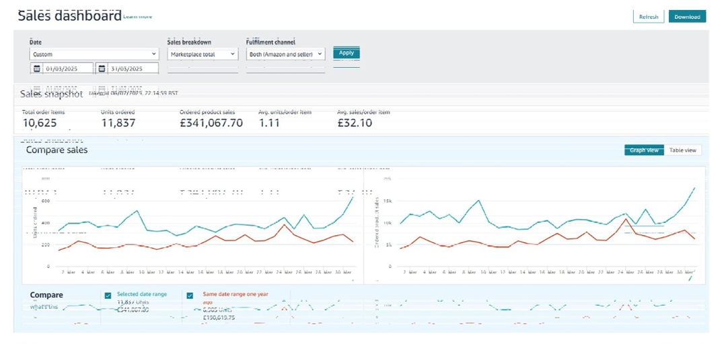Viewport: 724px width, 350px height.
Task: Open the Sales breakdown dropdown
Action: [x=203, y=54]
